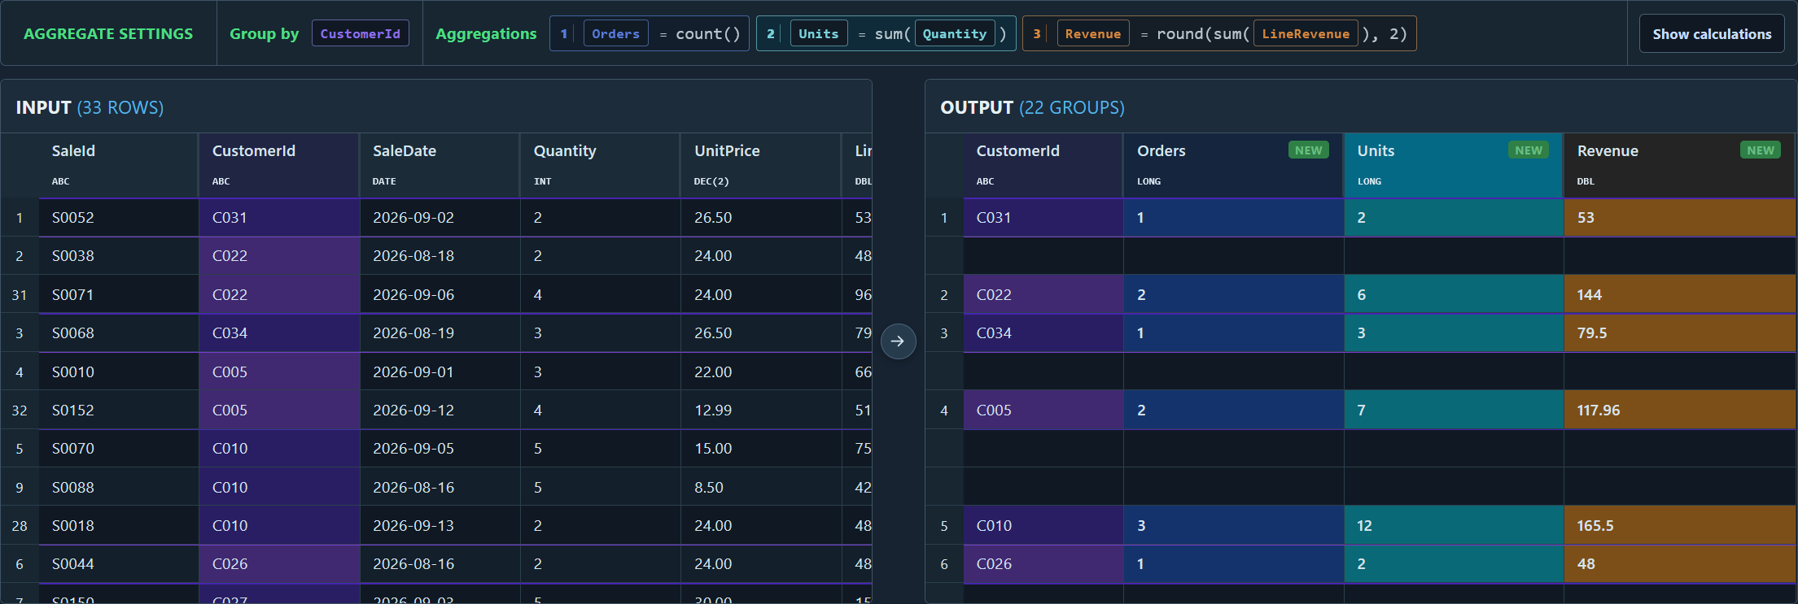Click Output Revenue cell 79.5
This screenshot has width=1798, height=604.
[x=1679, y=333]
